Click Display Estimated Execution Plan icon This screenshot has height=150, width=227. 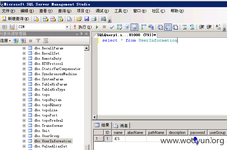tap(119, 27)
